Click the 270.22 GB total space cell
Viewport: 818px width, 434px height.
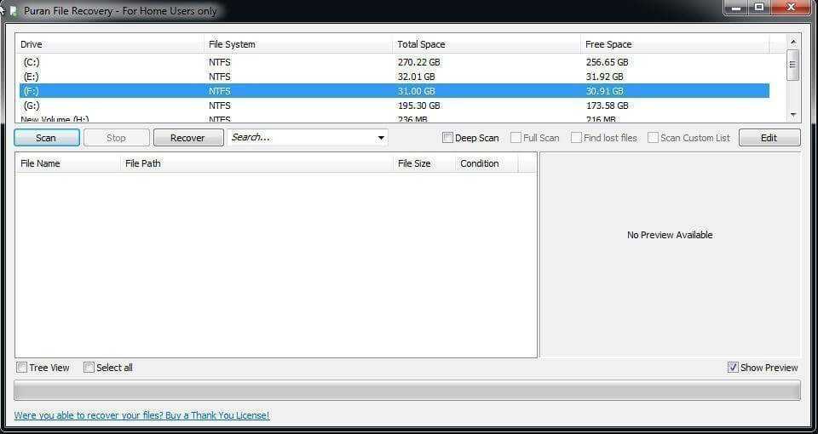(x=418, y=62)
